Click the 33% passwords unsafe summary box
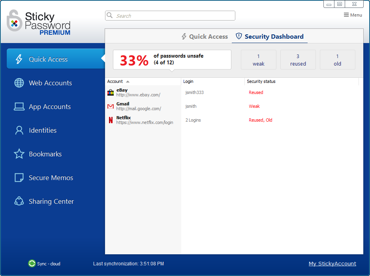 point(172,60)
